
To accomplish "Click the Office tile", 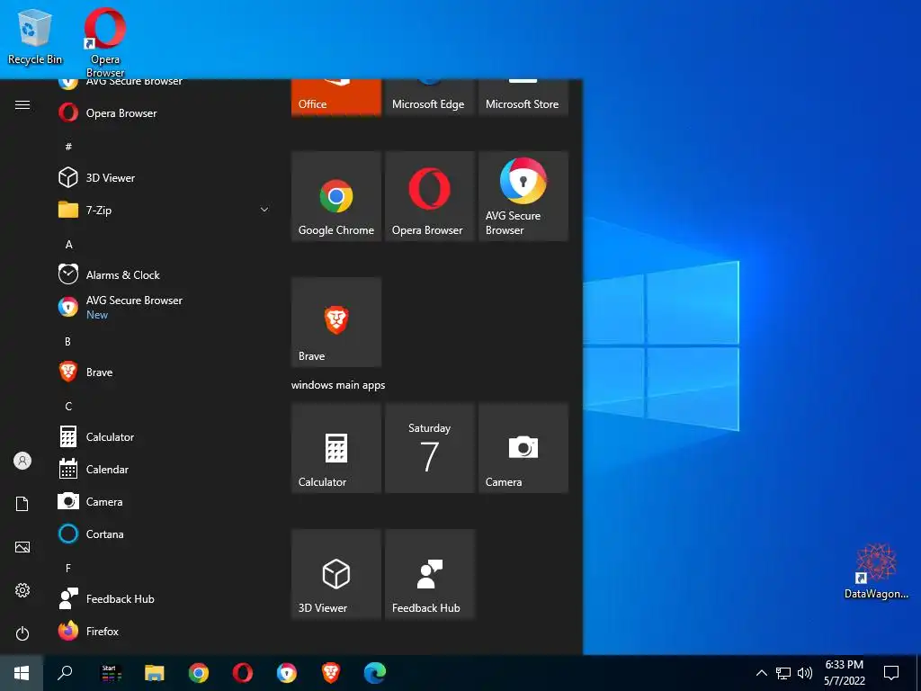I will (336, 97).
